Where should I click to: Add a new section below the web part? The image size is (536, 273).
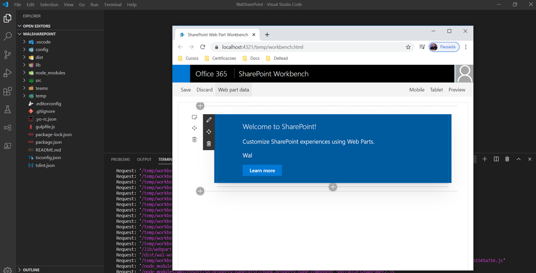click(200, 191)
